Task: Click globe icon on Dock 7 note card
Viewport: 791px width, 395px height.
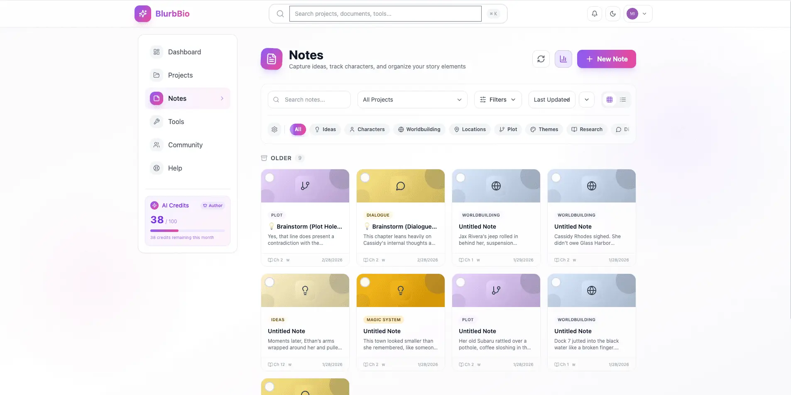Action: point(592,290)
